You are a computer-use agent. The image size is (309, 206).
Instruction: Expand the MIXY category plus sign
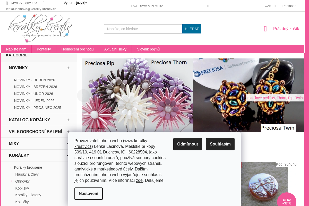[x=68, y=144]
